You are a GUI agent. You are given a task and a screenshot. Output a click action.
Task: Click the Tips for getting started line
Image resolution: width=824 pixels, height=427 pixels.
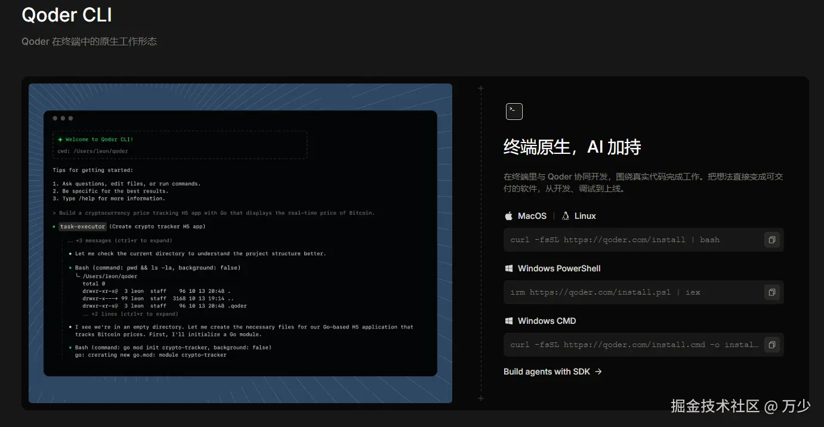93,170
